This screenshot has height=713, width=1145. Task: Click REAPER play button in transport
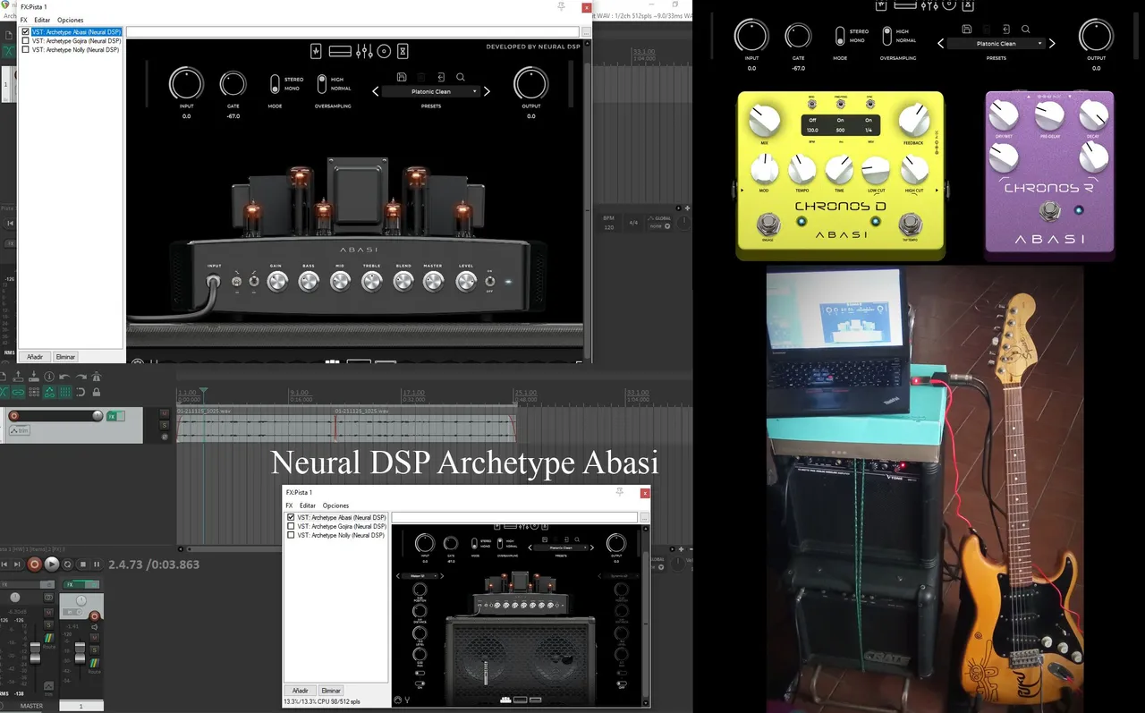point(52,564)
